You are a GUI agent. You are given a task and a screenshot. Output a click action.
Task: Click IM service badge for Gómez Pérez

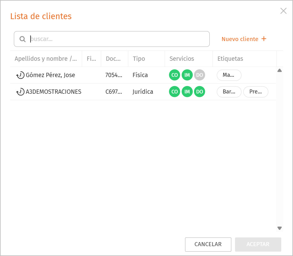click(187, 75)
